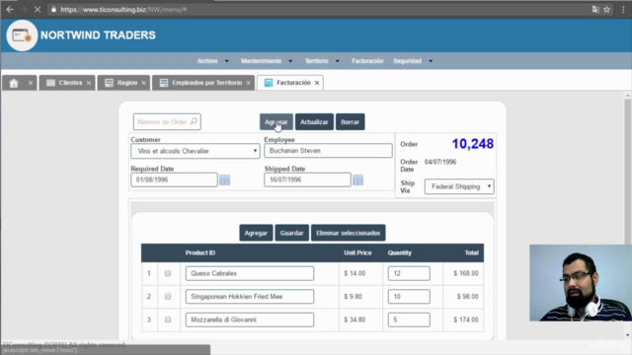Click the Actualizar button

pyautogui.click(x=314, y=122)
